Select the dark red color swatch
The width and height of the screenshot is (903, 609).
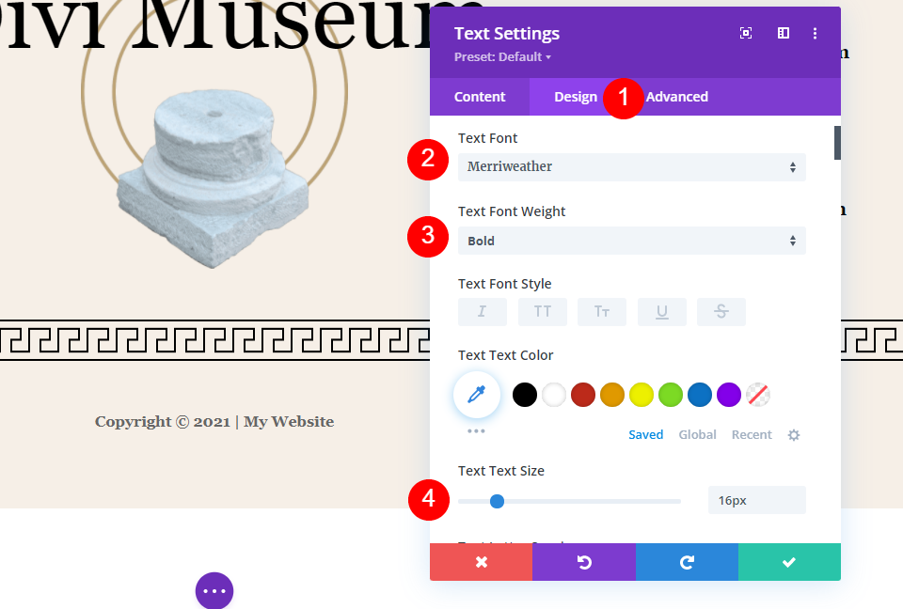click(x=583, y=395)
